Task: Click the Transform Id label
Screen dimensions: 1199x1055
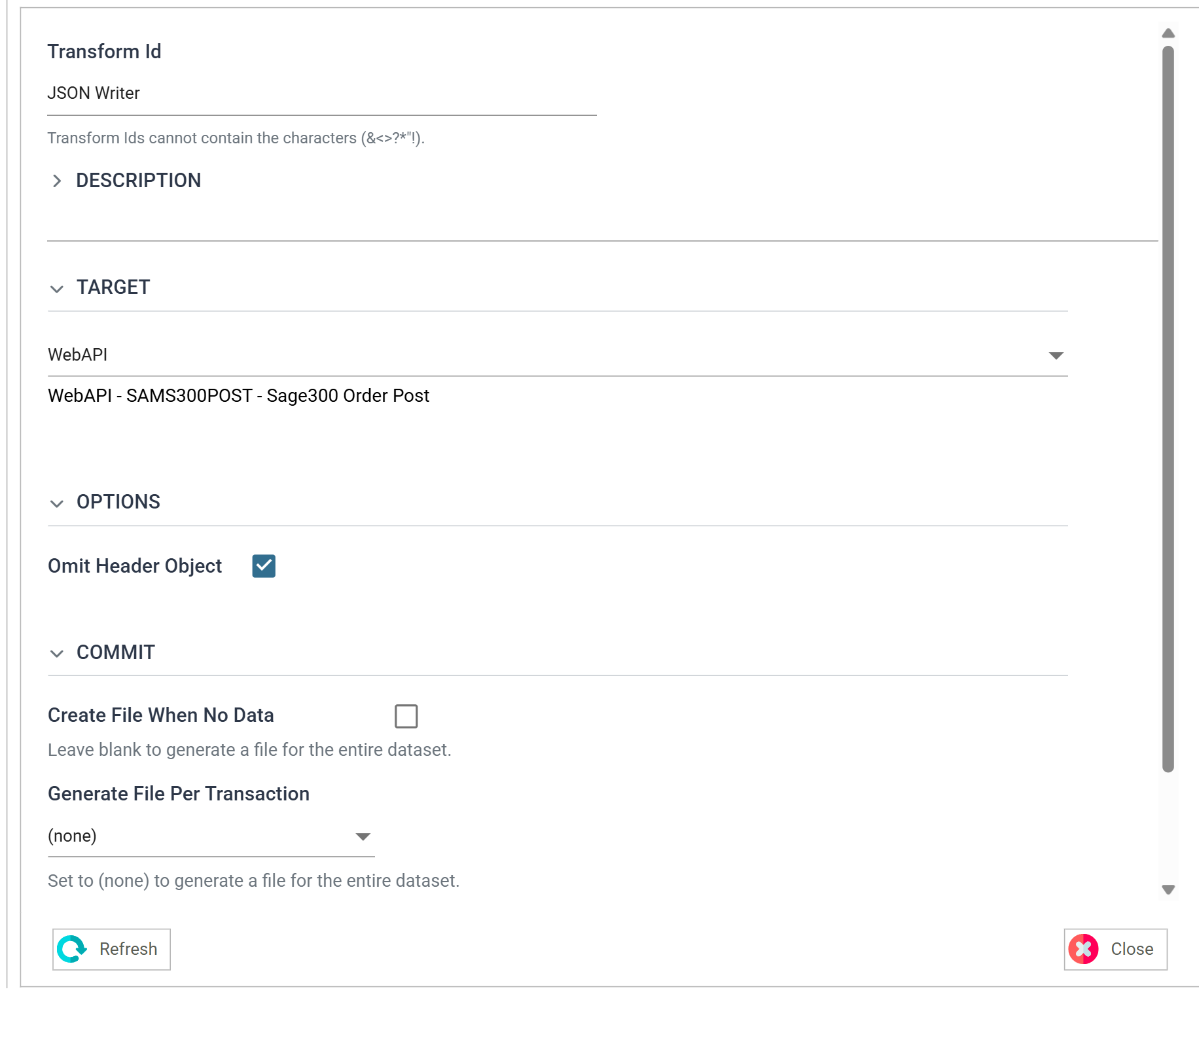Action: tap(104, 52)
